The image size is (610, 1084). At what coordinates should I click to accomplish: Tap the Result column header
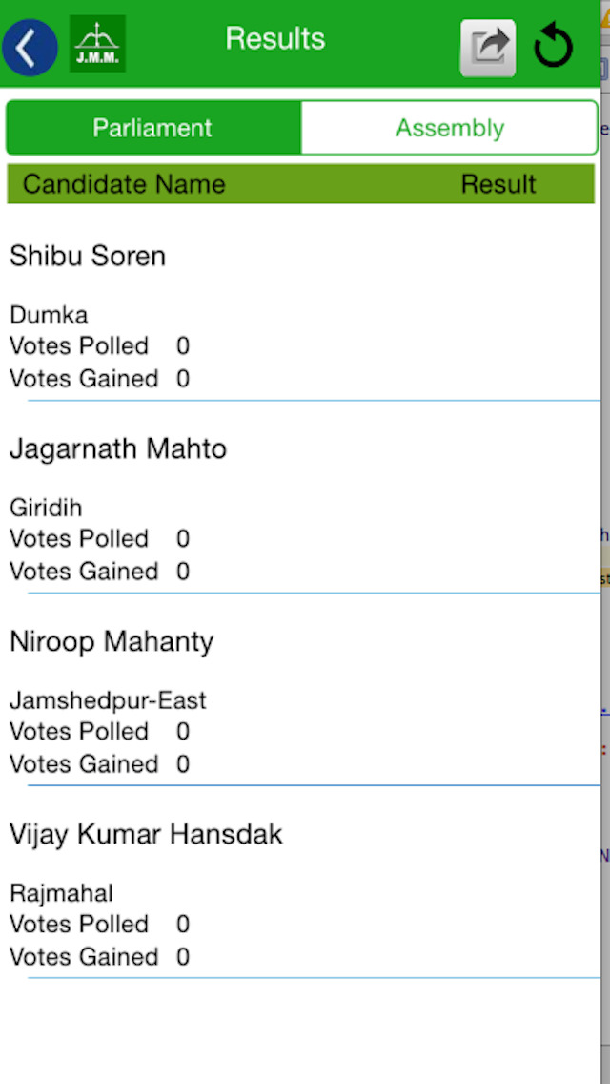click(498, 184)
